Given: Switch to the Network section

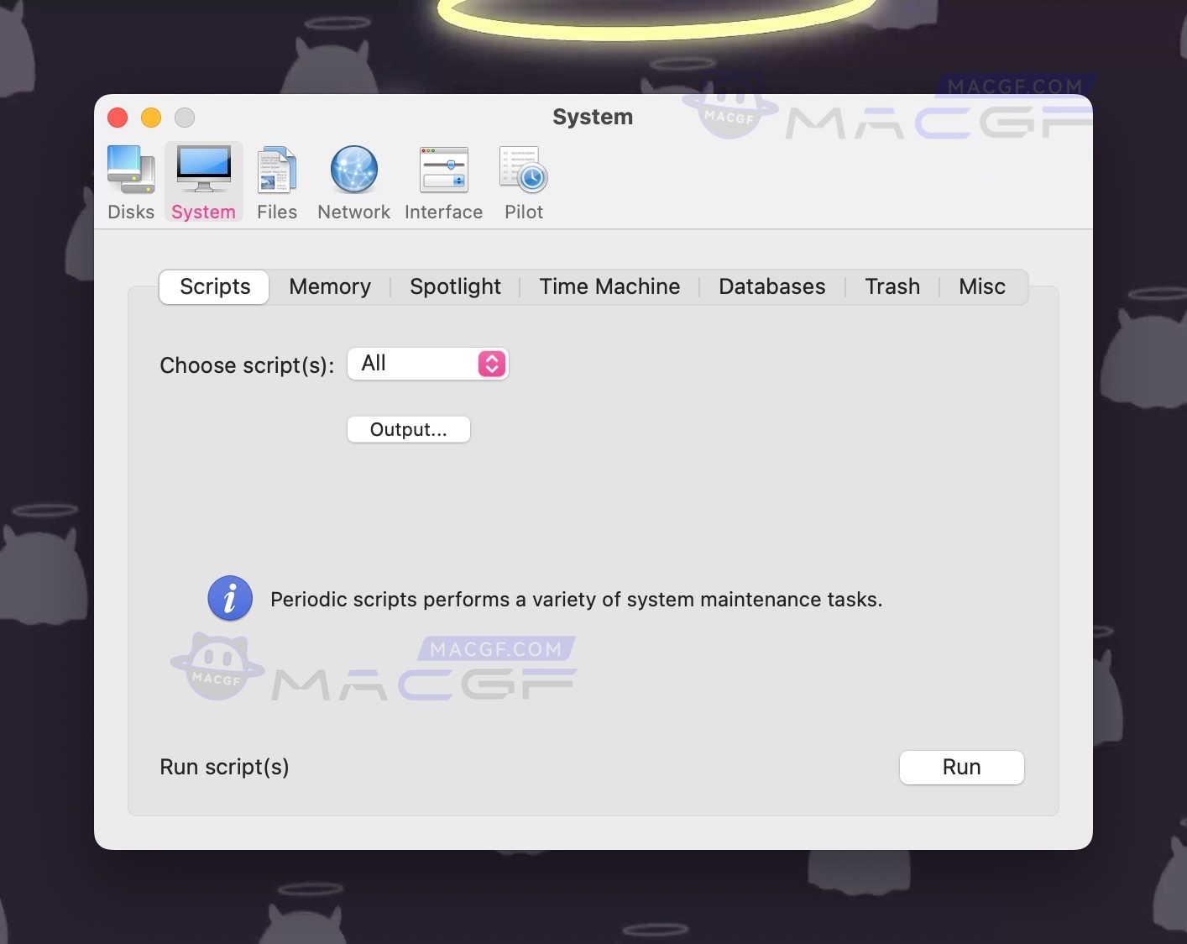Looking at the screenshot, I should tap(353, 181).
